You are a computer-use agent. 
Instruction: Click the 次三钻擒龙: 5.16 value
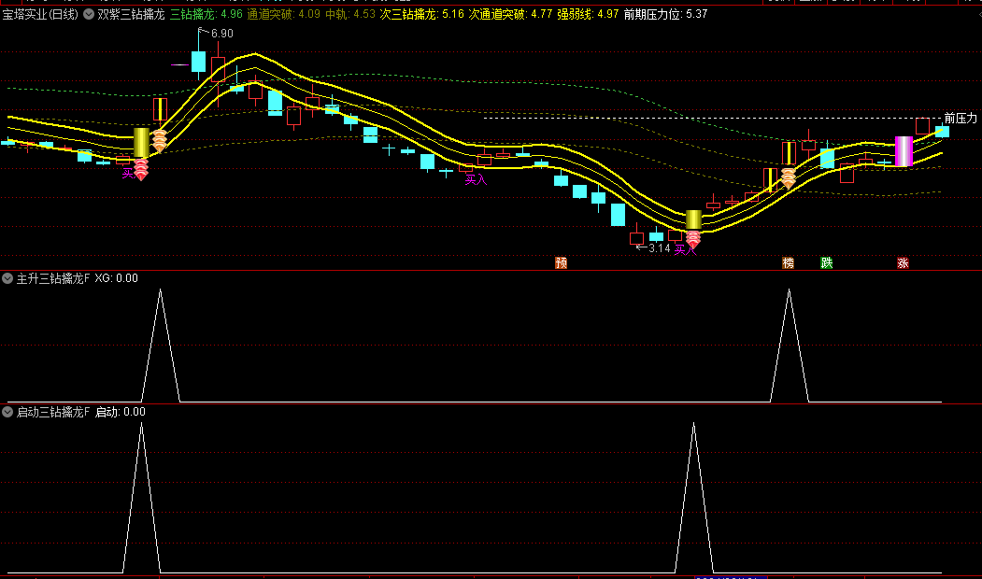(422, 14)
